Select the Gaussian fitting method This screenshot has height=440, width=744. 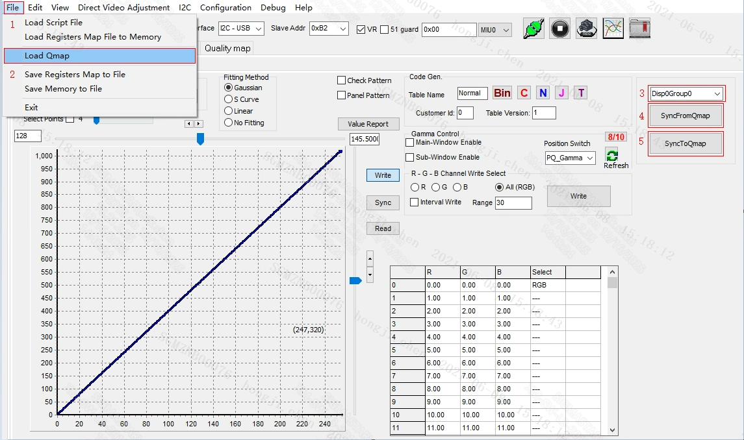(228, 88)
